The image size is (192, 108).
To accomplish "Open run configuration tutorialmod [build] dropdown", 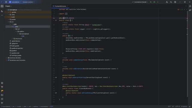I will coord(140,2).
